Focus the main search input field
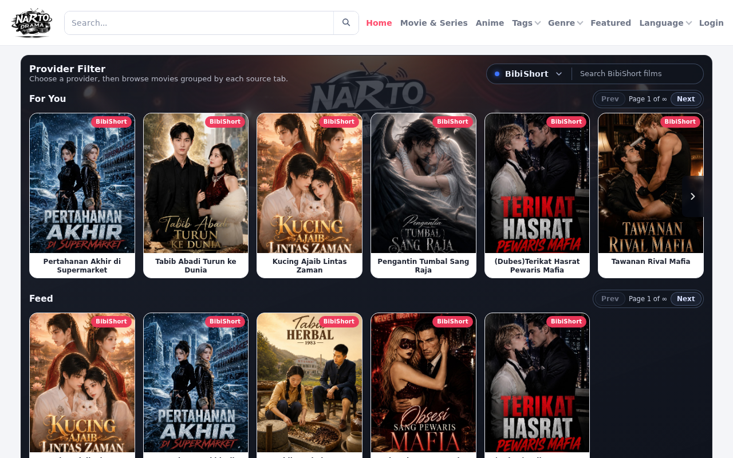This screenshot has width=733, height=458. point(199,23)
